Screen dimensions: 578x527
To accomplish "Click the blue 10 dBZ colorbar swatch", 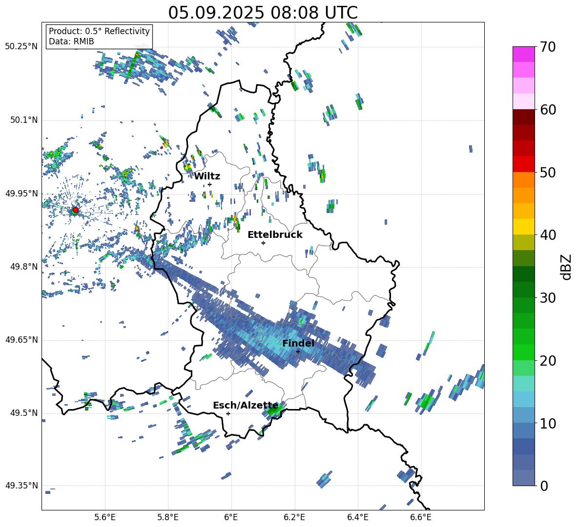I will (x=523, y=415).
